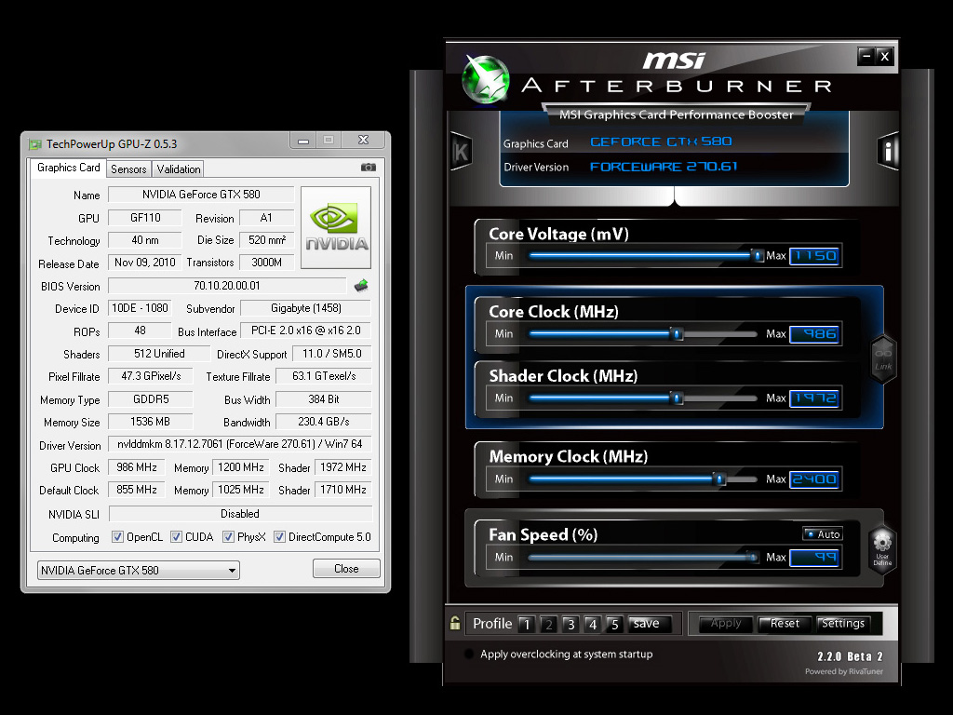Toggle the OpenCL checkbox
The height and width of the screenshot is (715, 953).
(x=118, y=537)
